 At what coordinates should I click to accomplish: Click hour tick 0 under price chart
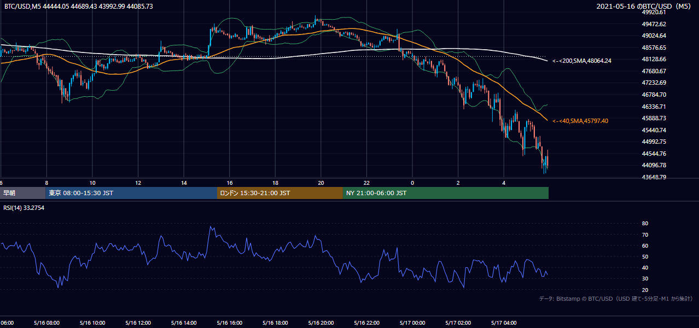point(412,183)
